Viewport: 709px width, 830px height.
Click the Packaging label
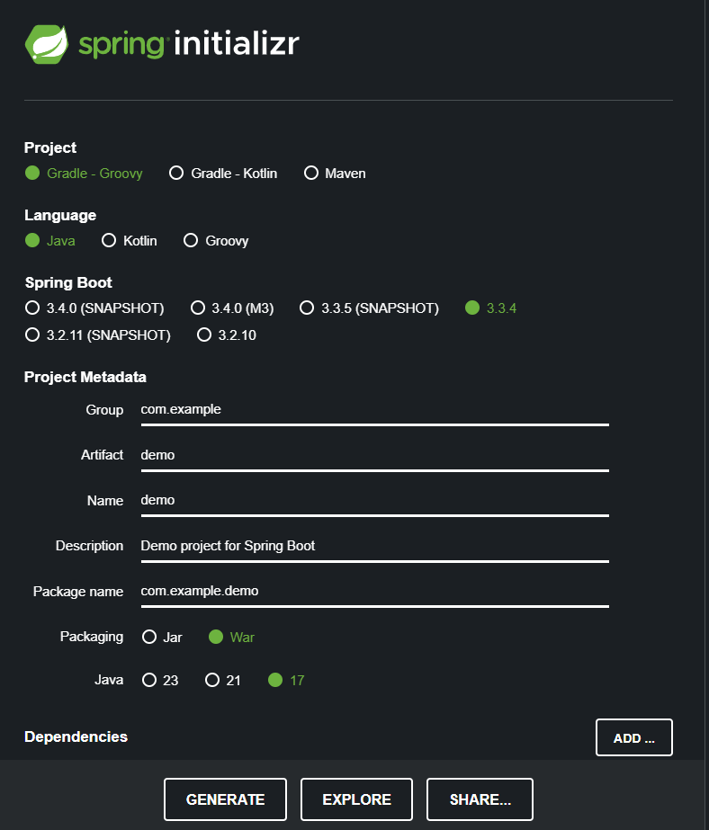coord(92,637)
